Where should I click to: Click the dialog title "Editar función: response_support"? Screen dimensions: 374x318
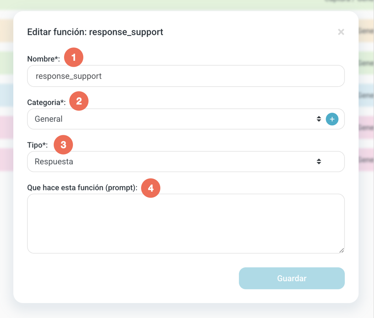[x=95, y=32]
